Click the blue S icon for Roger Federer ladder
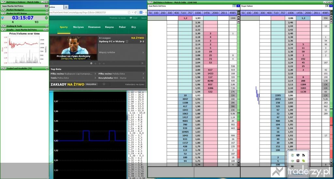The width and height of the screenshot is (334, 179). 331,6
